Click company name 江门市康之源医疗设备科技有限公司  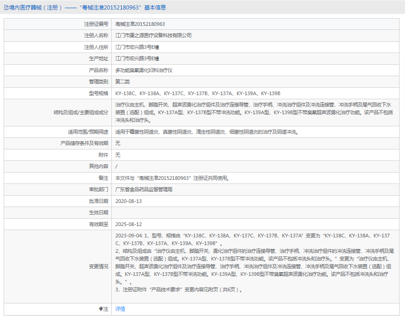point(153,35)
